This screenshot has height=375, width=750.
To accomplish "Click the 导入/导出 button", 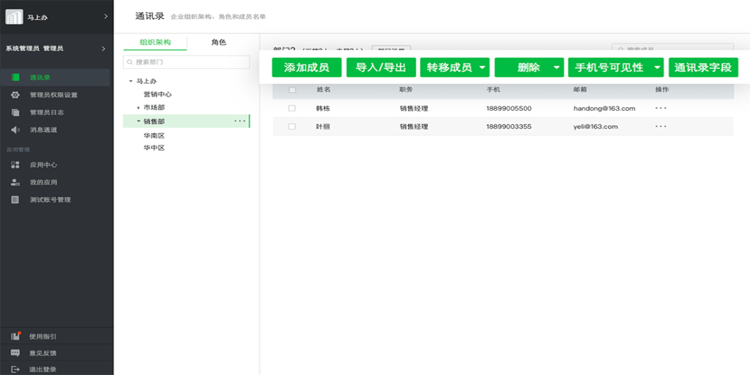I will click(381, 67).
